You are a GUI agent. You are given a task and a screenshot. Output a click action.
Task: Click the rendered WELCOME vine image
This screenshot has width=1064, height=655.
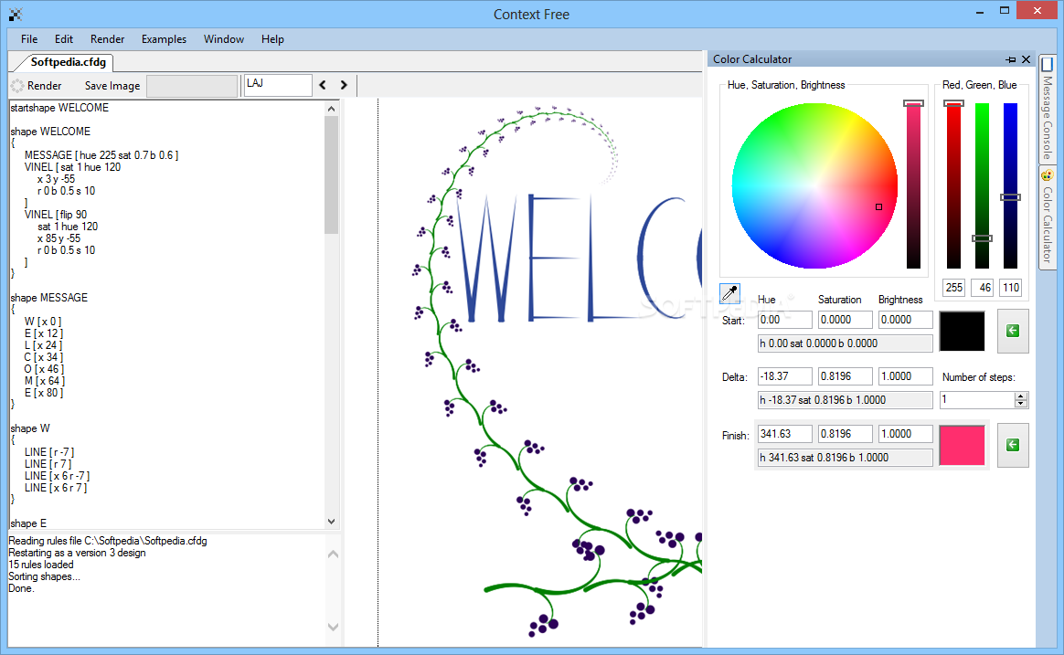click(x=540, y=372)
